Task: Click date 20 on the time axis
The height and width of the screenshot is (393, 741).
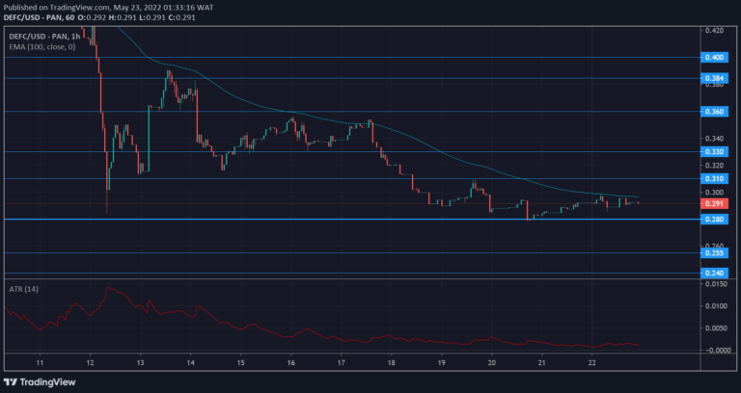Action: tap(491, 363)
